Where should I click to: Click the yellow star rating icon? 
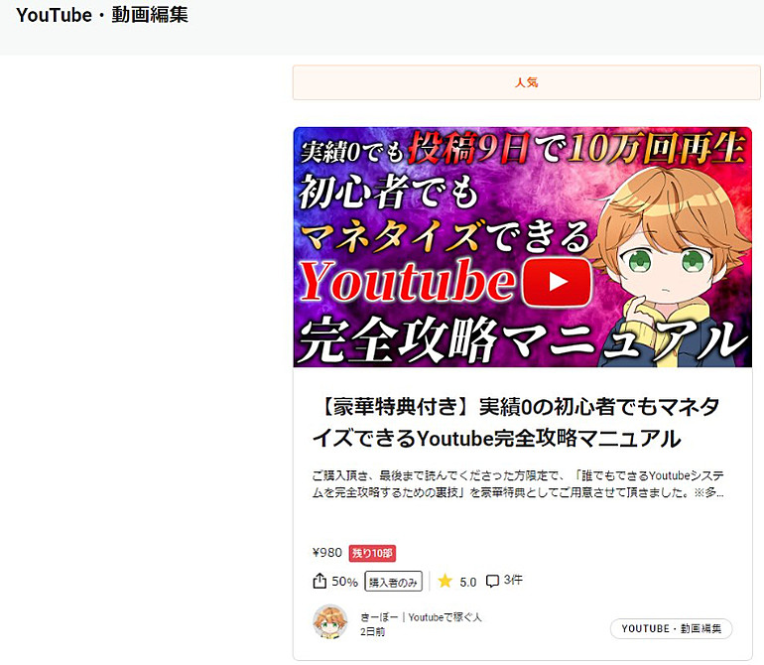[x=445, y=581]
